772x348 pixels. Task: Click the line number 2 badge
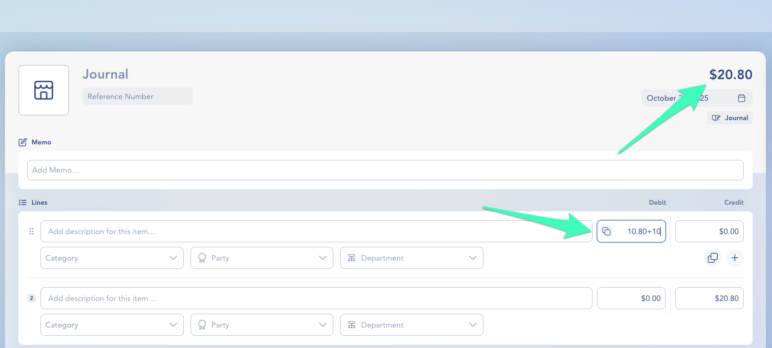(x=32, y=298)
